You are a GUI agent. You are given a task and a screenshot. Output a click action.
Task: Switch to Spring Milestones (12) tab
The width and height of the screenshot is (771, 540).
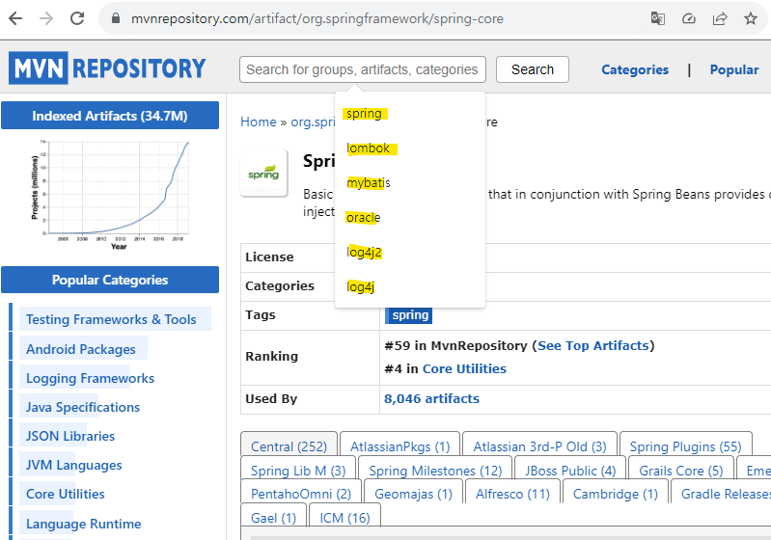pos(435,470)
